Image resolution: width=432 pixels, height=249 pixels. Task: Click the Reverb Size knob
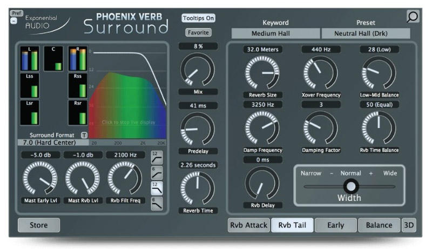262,73
